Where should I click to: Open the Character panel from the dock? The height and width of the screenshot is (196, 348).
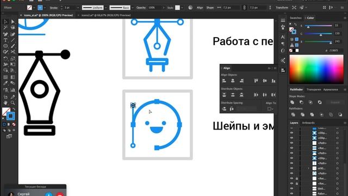pos(283,37)
